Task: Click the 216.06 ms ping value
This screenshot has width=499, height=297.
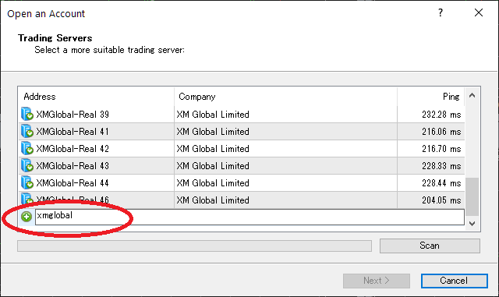Action: coord(441,132)
